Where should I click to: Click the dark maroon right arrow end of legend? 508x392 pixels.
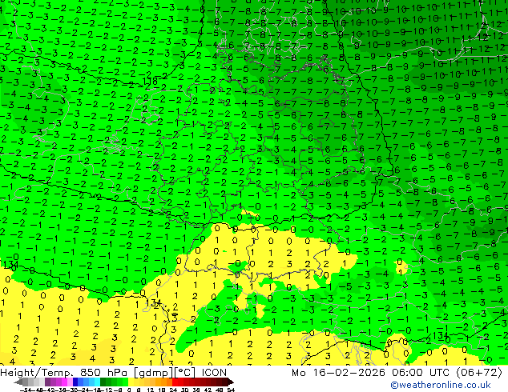(230, 382)
